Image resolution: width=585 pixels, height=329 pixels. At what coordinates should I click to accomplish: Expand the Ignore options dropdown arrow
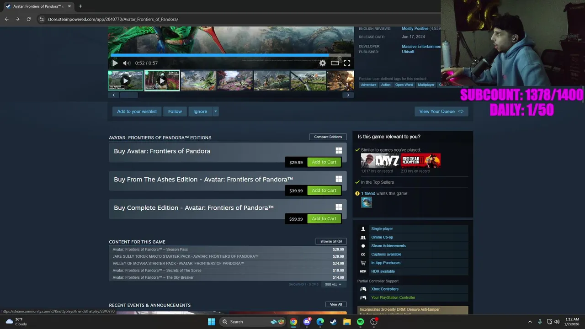click(x=215, y=111)
